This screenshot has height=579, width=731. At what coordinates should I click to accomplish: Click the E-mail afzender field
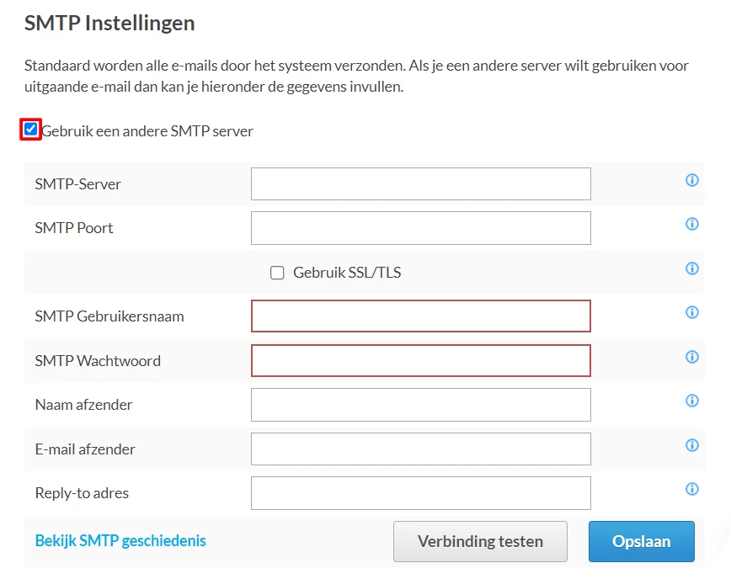420,449
